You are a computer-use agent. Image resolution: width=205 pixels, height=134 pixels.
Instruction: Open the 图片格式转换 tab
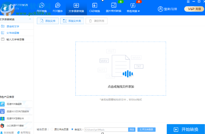pos(114,6)
